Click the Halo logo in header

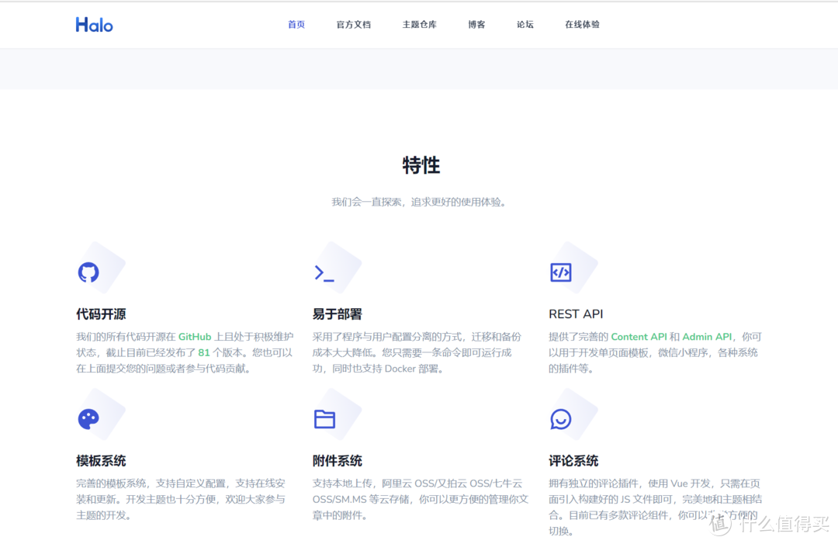(x=94, y=25)
